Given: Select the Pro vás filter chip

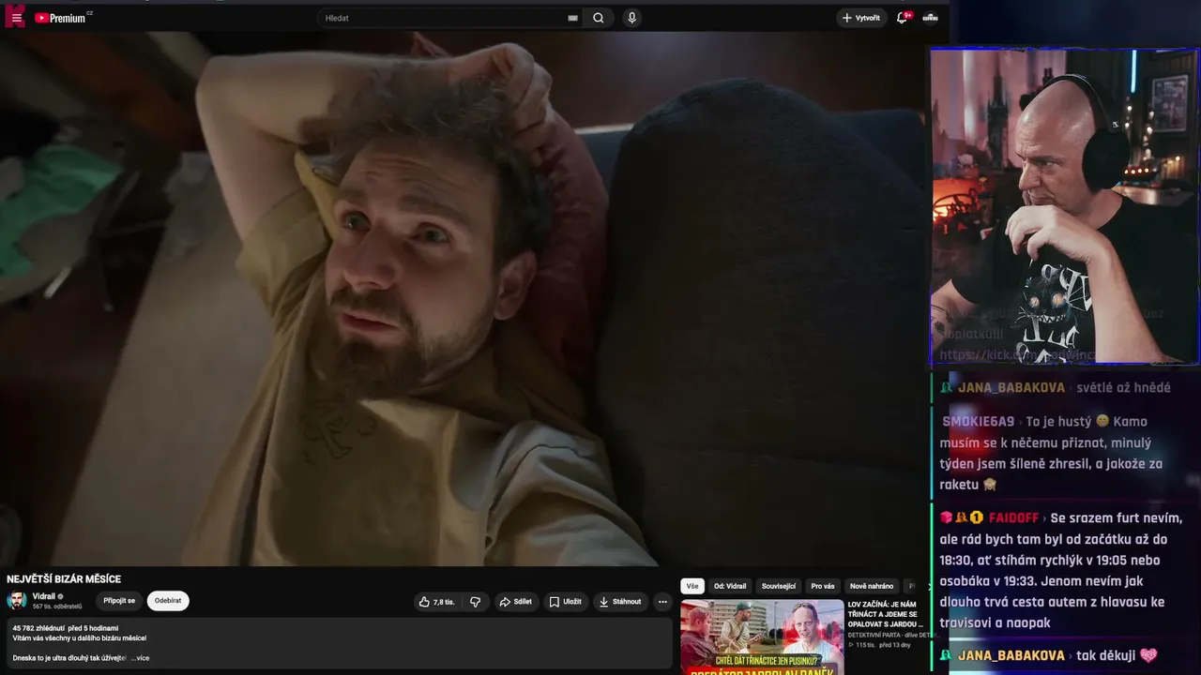Looking at the screenshot, I should tap(823, 586).
